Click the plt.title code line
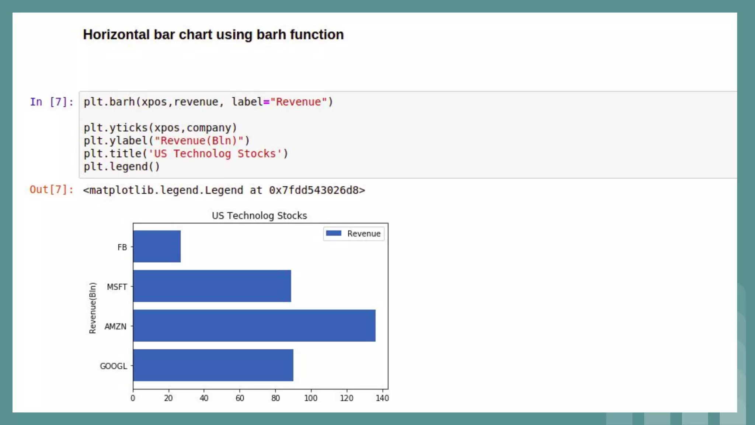The width and height of the screenshot is (755, 425). 186,153
